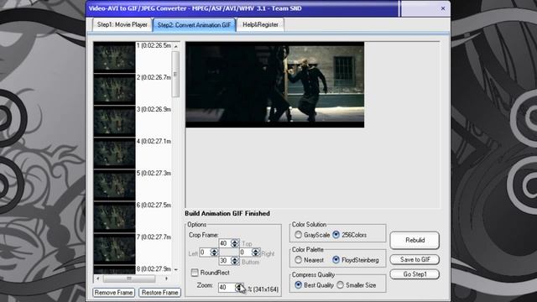Click the Build Animation GIF Finished status
The width and height of the screenshot is (537, 302).
click(x=227, y=213)
